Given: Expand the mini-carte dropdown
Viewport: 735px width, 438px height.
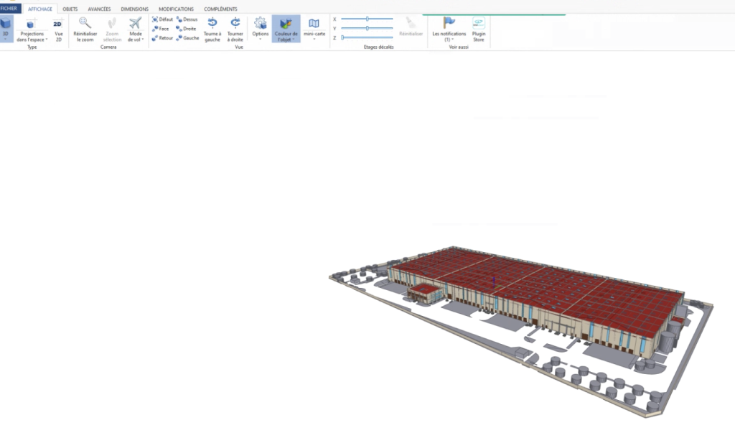Looking at the screenshot, I should coord(314,29).
